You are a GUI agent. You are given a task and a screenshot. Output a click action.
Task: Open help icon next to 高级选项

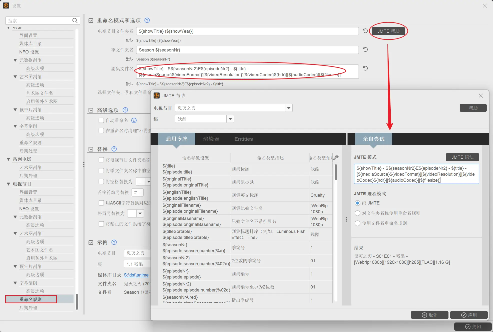coord(125,110)
